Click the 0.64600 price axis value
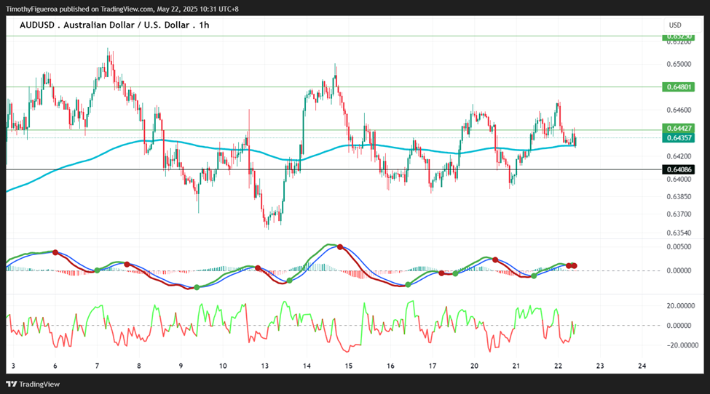Viewport: 710px width, 394px height. click(x=679, y=110)
